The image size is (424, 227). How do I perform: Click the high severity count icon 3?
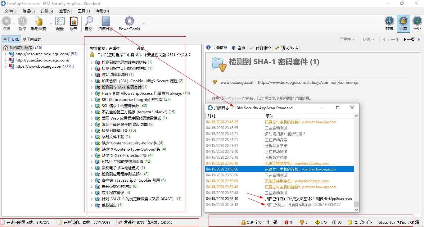coord(286,222)
